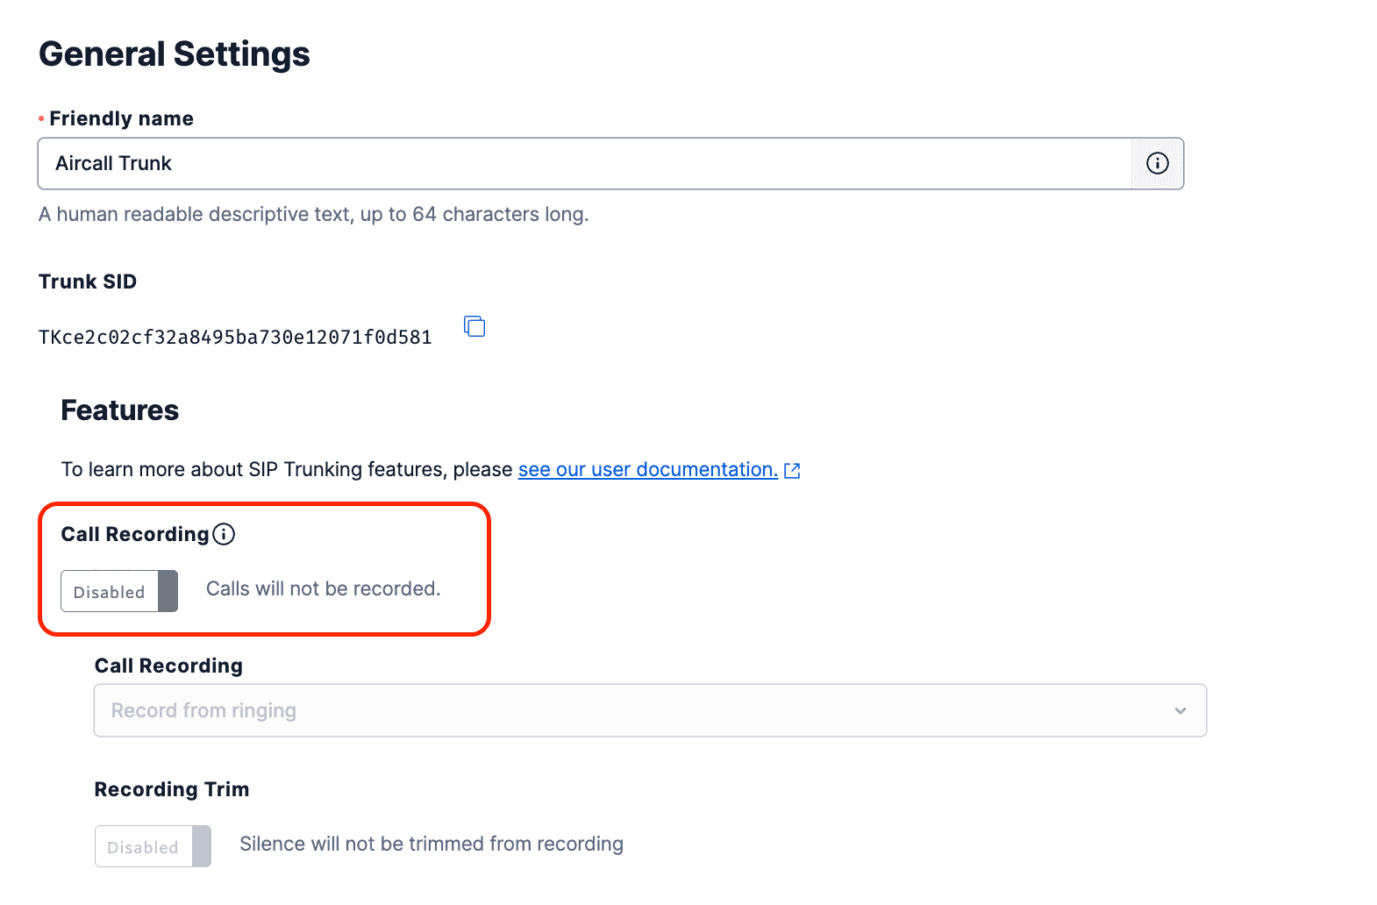Image resolution: width=1377 pixels, height=905 pixels.
Task: Open the 'Record from ringing' dropdown
Action: click(x=649, y=710)
